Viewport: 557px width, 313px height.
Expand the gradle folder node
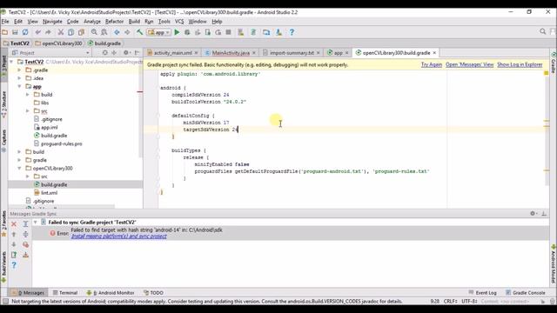[19, 160]
